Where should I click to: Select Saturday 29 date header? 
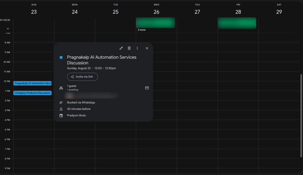(279, 12)
